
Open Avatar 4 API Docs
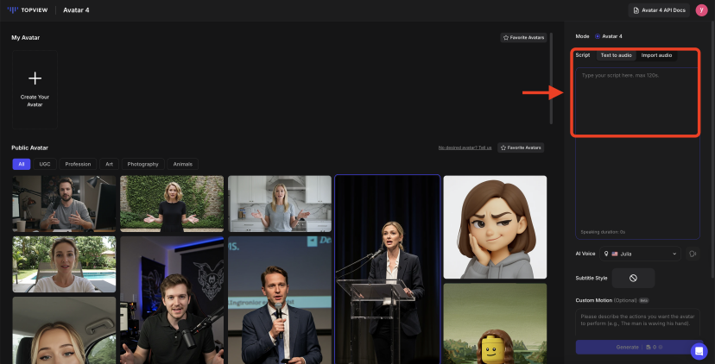coord(659,10)
